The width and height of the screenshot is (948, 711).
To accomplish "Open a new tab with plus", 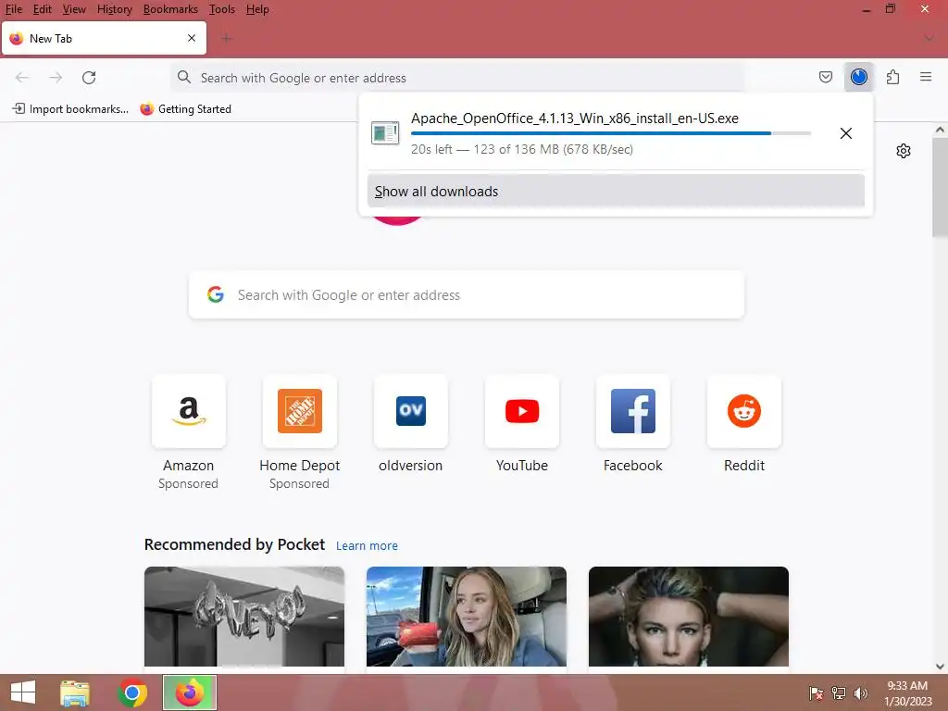I will pos(227,39).
